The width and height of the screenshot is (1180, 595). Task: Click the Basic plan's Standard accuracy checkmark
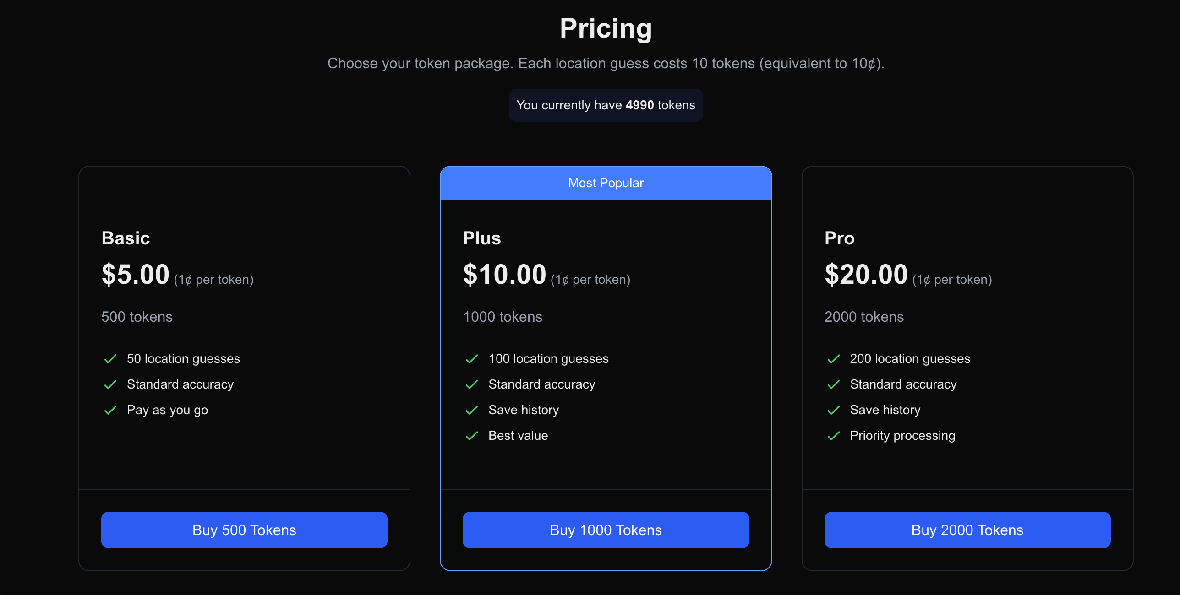110,384
